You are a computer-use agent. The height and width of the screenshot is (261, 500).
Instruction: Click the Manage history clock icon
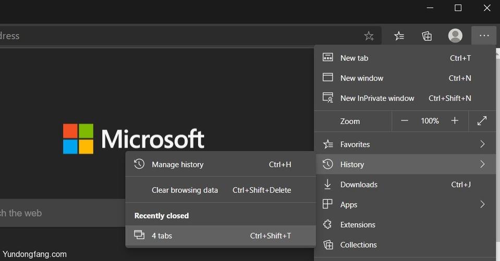point(139,164)
